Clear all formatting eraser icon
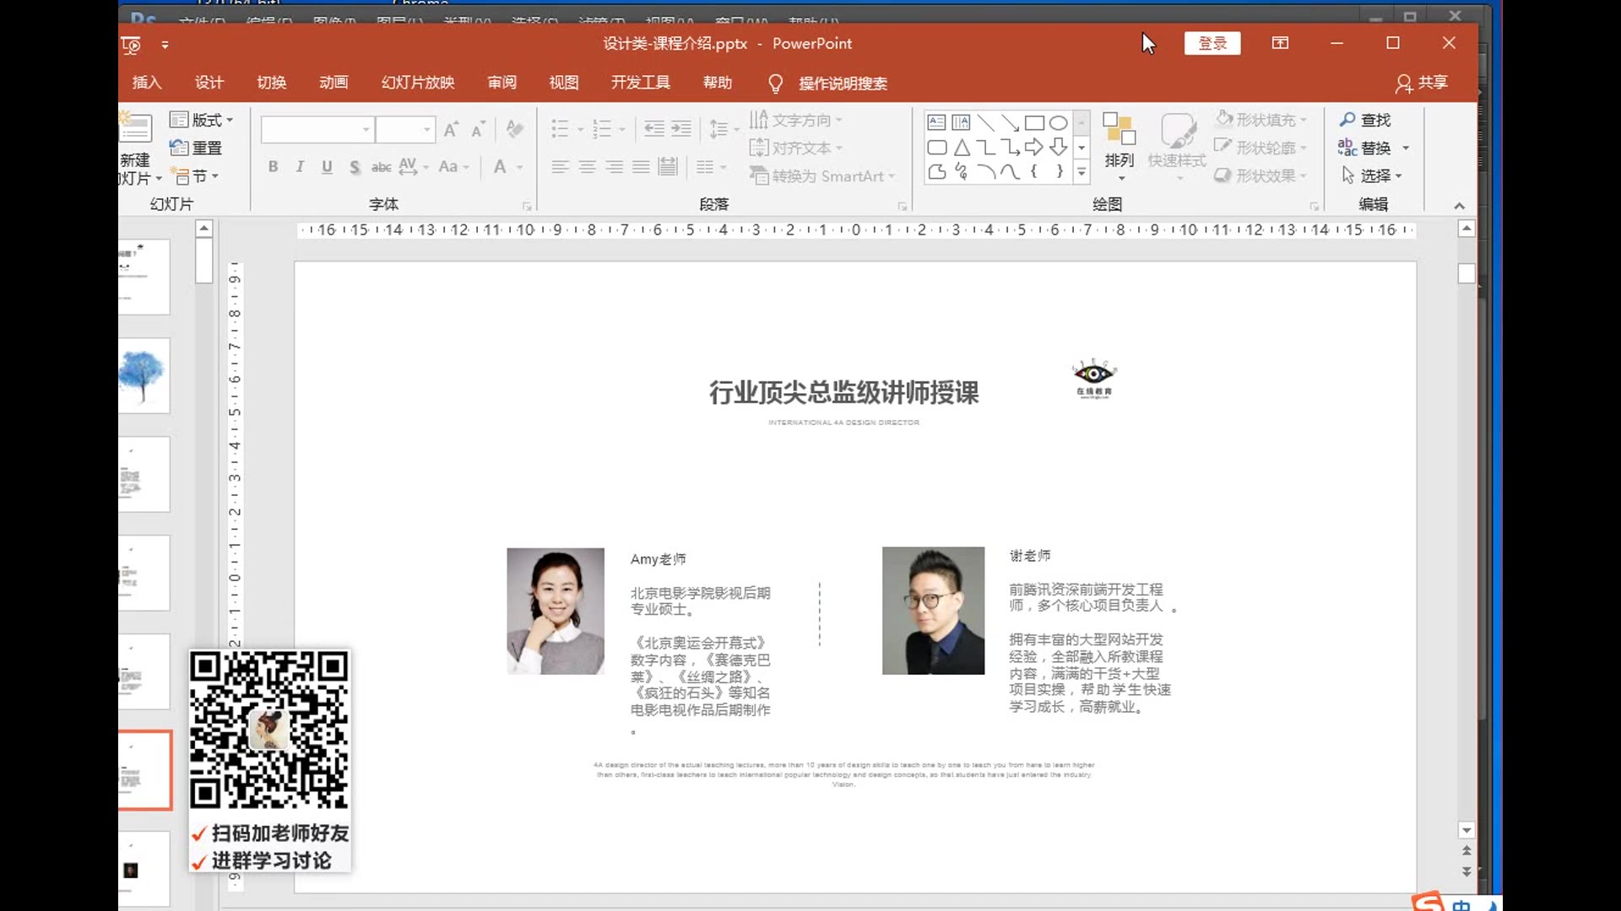The width and height of the screenshot is (1621, 911). point(514,129)
